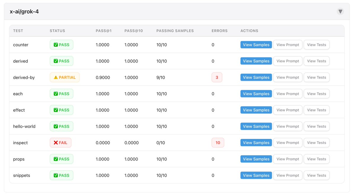View Samples for snippets row
Viewport: 355px width, 196px height.
tap(256, 175)
